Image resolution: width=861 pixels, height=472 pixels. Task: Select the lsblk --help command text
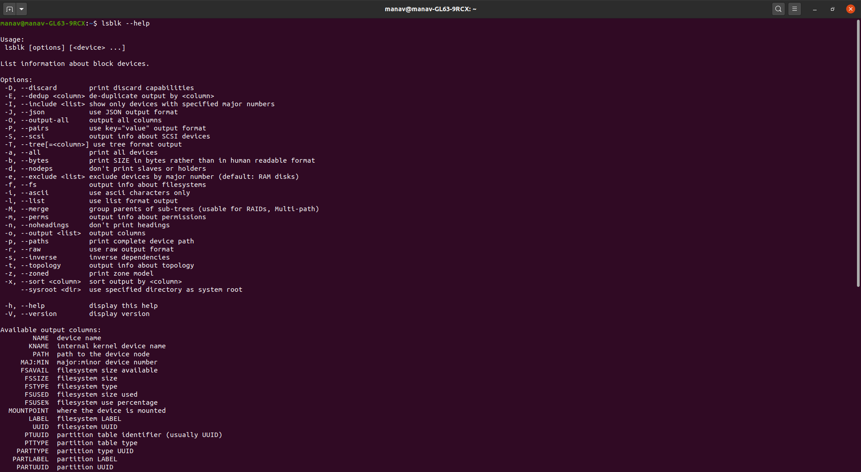[x=125, y=23]
